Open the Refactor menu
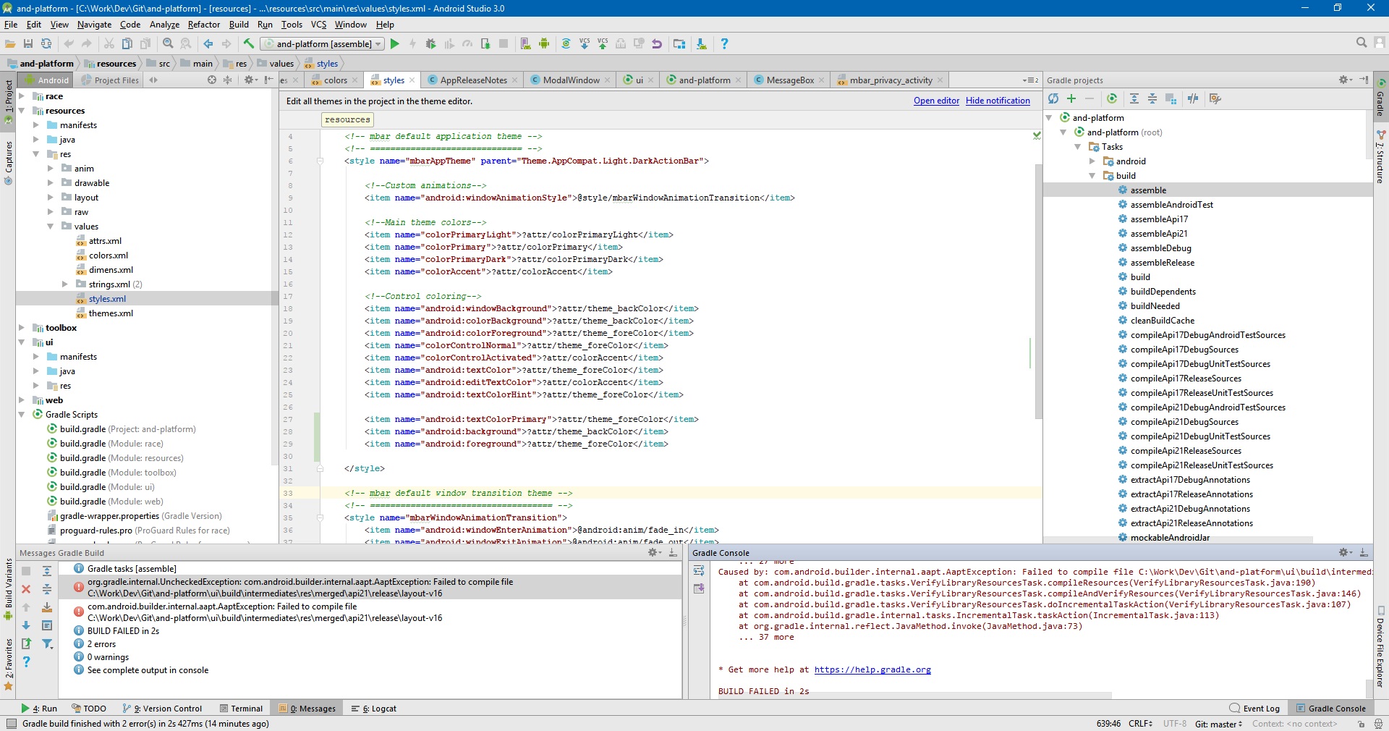 (x=203, y=25)
